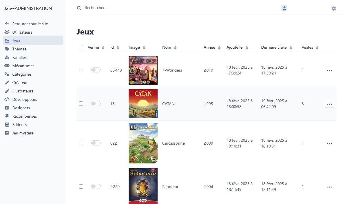Enable the Vérifié toggle for 7-Wonders
This screenshot has width=345, height=204.
tap(96, 70)
